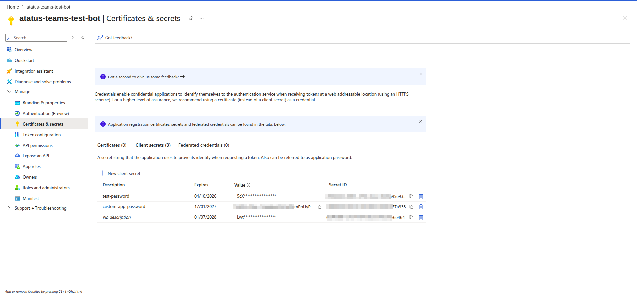Click the Got feedback? button
Image resolution: width=637 pixels, height=295 pixels.
(x=115, y=38)
